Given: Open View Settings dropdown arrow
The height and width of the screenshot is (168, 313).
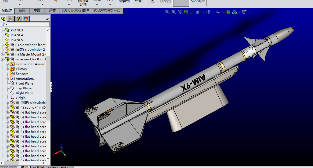Looking at the screenshot, I should (250, 12).
